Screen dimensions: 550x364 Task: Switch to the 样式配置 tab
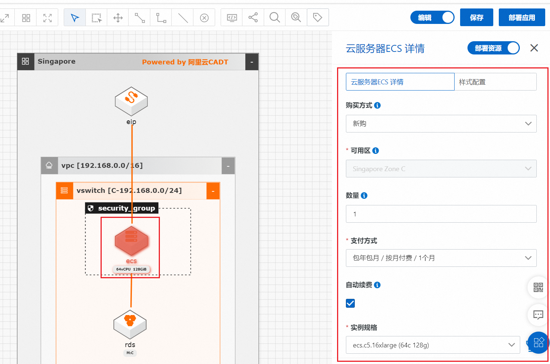click(x=495, y=82)
